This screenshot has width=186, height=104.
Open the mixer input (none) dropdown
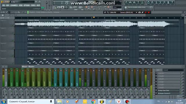click(173, 70)
